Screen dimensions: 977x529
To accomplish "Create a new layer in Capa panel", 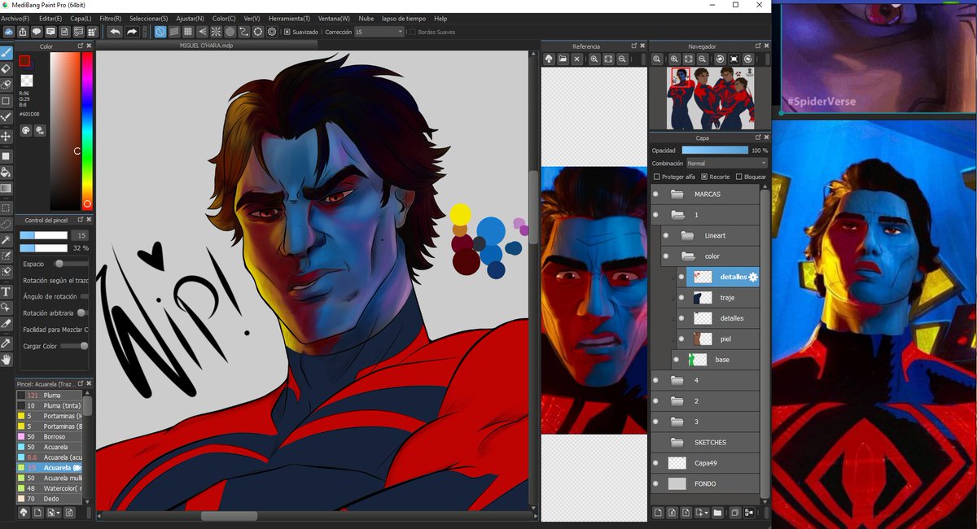I will coord(659,513).
